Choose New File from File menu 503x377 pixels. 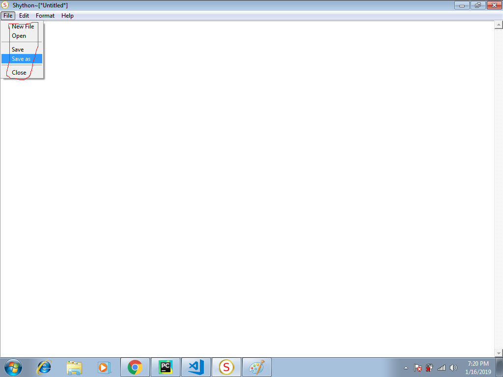(23, 27)
